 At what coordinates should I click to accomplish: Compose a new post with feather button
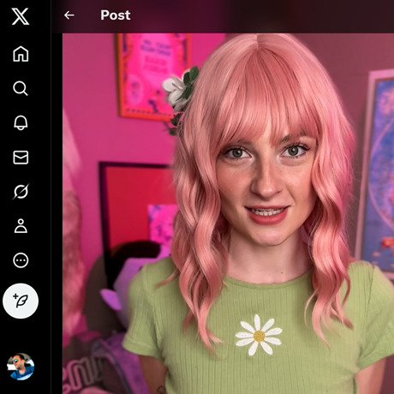pyautogui.click(x=21, y=301)
